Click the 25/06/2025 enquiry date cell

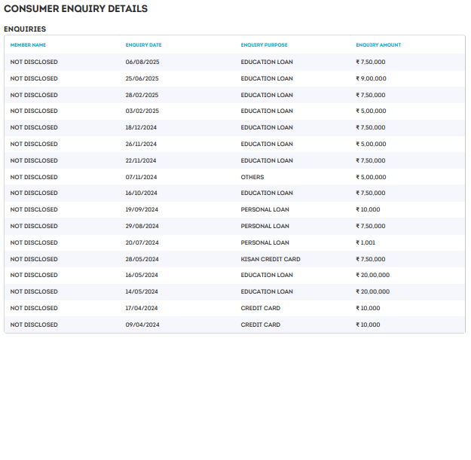pyautogui.click(x=142, y=78)
